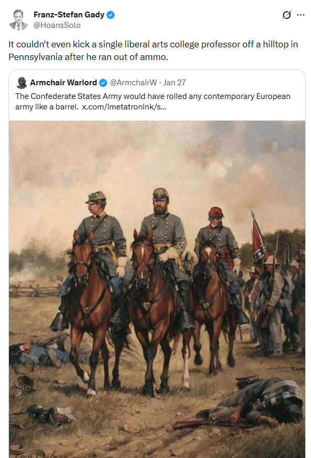Image resolution: width=311 pixels, height=458 pixels.
Task: Open the Franz-Stefan Gady display name
Action: 69,15
